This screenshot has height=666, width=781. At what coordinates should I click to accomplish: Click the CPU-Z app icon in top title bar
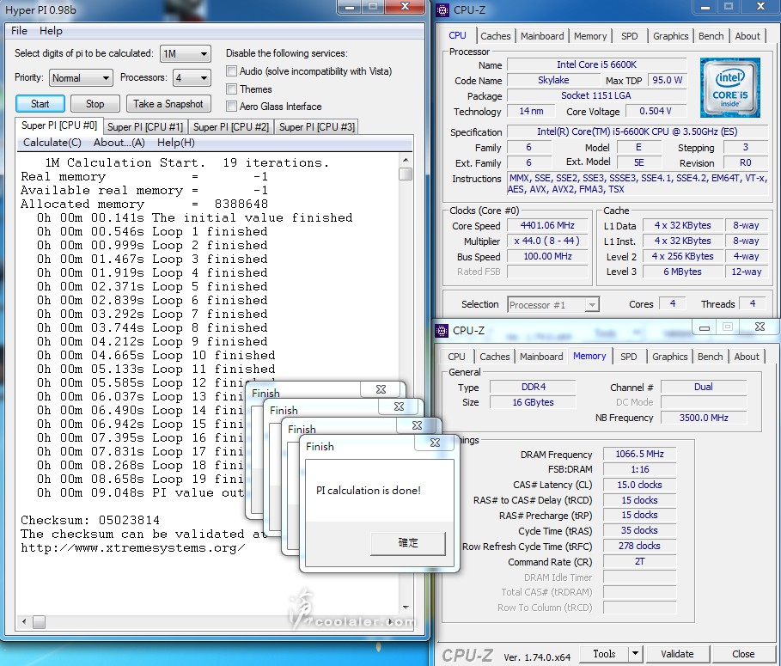click(442, 10)
